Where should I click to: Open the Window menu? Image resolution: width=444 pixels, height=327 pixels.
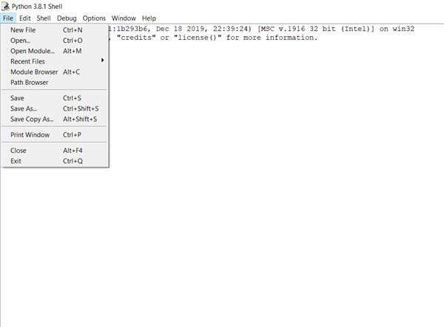[x=124, y=18]
